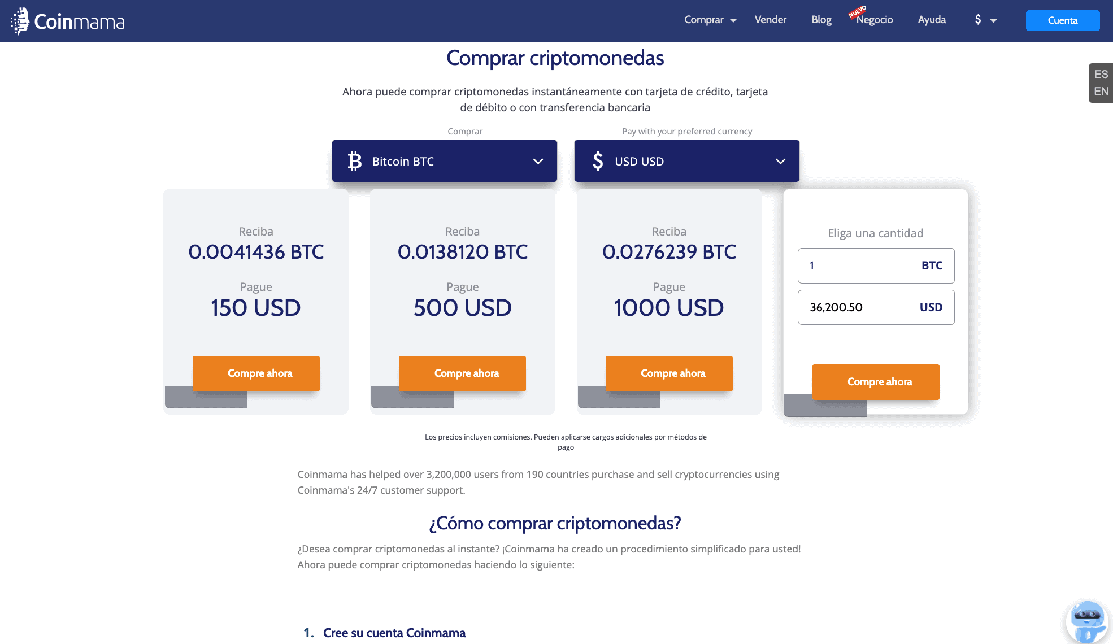Go to the Vender page
Screen dimensions: 1113x644
coord(770,20)
